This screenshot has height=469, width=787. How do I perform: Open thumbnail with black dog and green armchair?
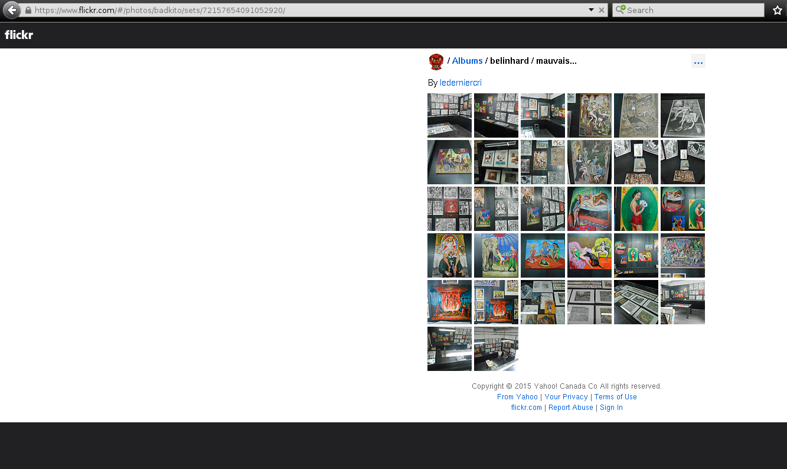click(589, 255)
